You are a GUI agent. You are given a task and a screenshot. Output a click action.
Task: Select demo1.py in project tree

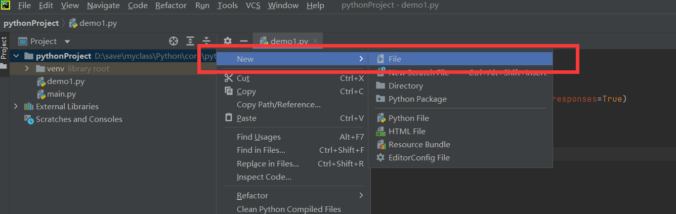pyautogui.click(x=66, y=81)
